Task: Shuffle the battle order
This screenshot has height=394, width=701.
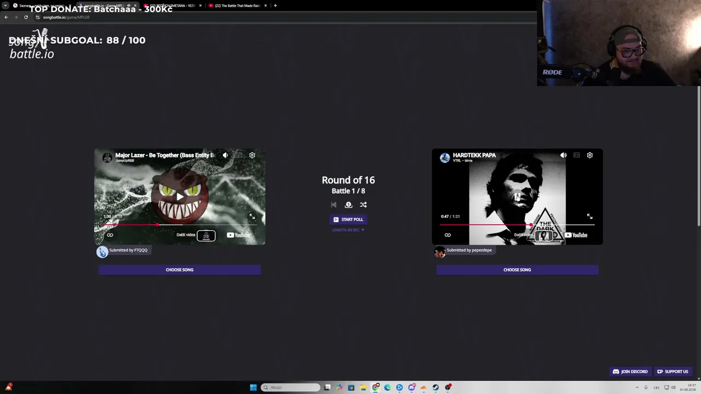Action: (363, 205)
